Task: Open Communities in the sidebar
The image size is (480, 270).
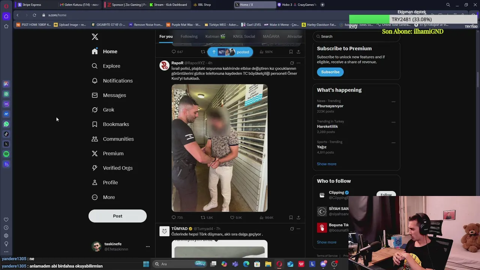Action: click(112, 139)
